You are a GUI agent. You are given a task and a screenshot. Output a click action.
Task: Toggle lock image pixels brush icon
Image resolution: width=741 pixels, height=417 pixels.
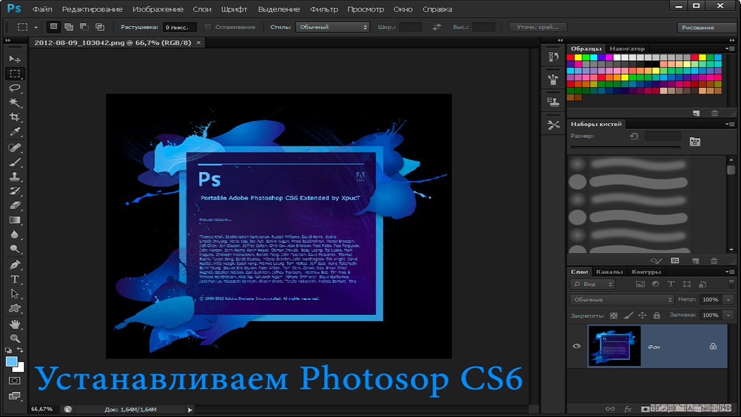628,316
